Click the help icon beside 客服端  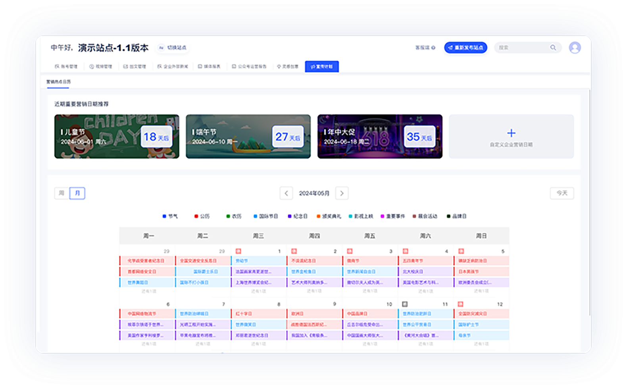click(x=433, y=48)
